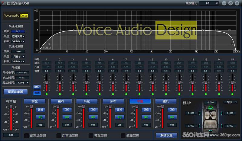Click the Voice Audio Design logo
This screenshot has height=141, width=242.
(16, 16)
